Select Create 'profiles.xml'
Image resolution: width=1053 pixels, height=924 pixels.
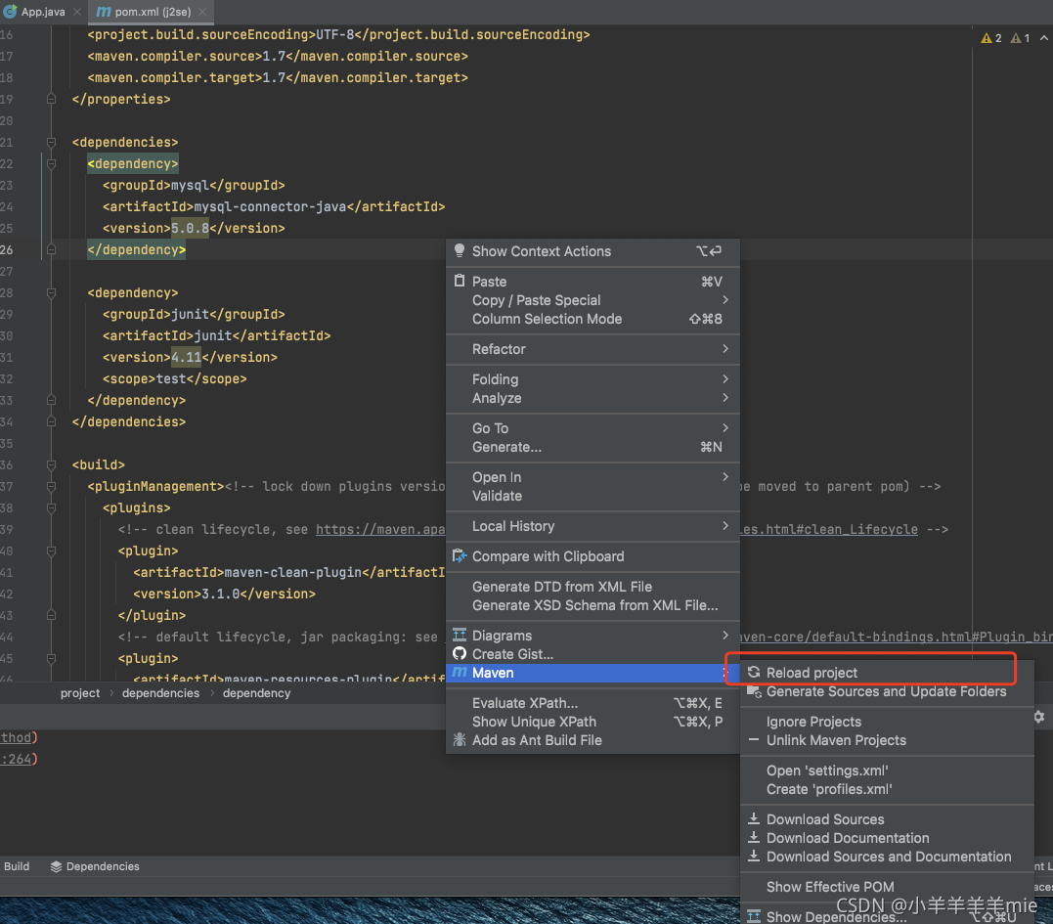(887, 790)
